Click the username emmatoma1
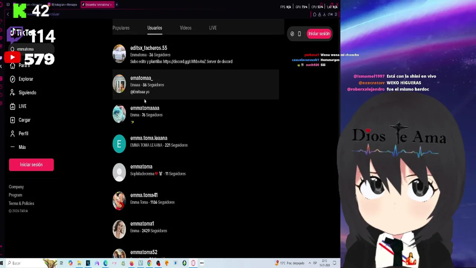 point(142,224)
